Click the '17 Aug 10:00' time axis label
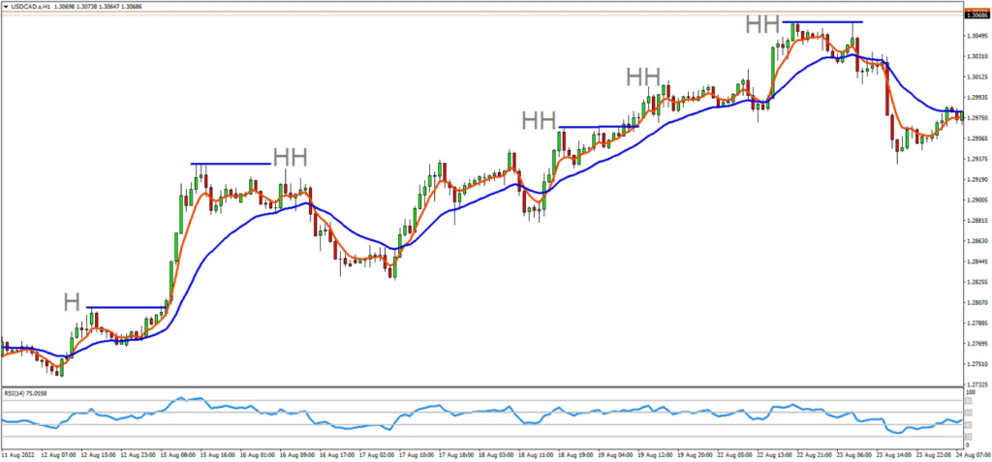 click(x=415, y=453)
